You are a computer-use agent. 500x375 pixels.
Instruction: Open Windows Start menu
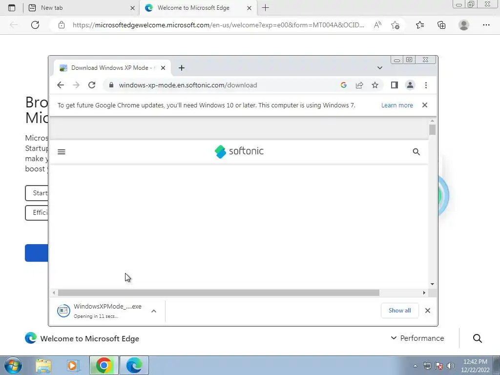click(x=13, y=365)
